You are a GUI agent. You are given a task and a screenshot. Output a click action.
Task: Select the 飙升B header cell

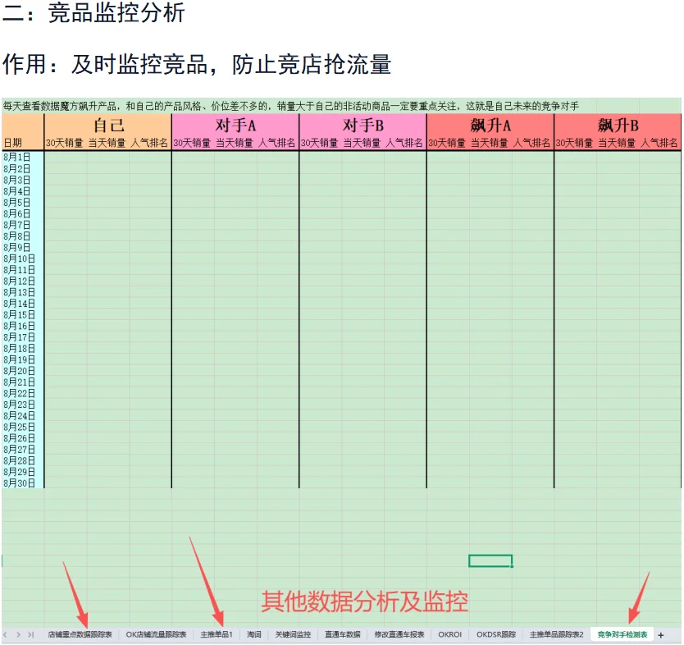pos(618,126)
